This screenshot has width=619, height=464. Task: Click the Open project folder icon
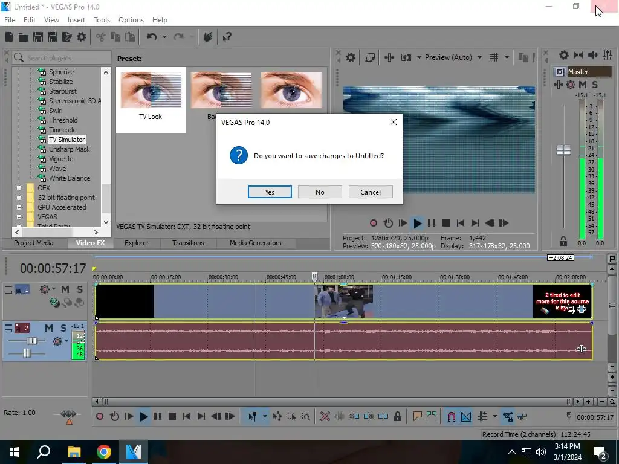24,37
